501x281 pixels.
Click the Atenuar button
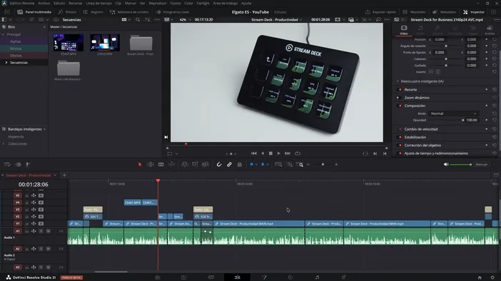(481, 165)
